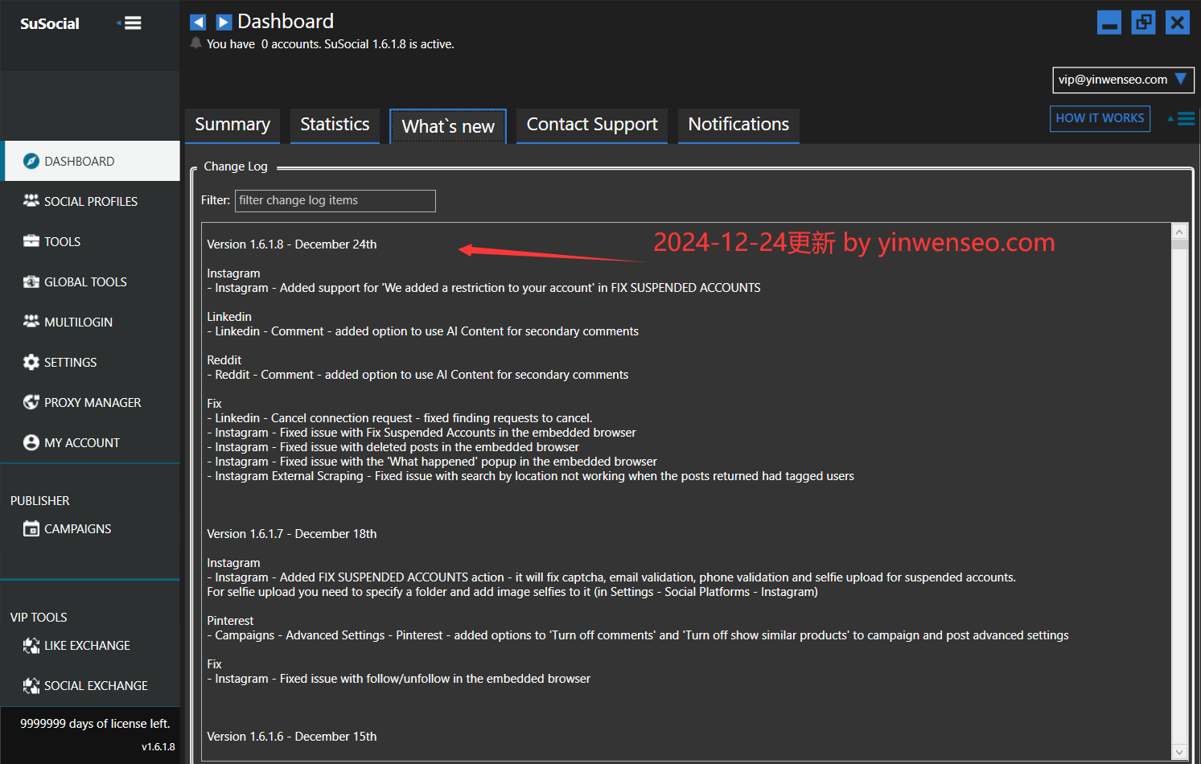
Task: Open the Notifications tab
Action: pos(738,125)
